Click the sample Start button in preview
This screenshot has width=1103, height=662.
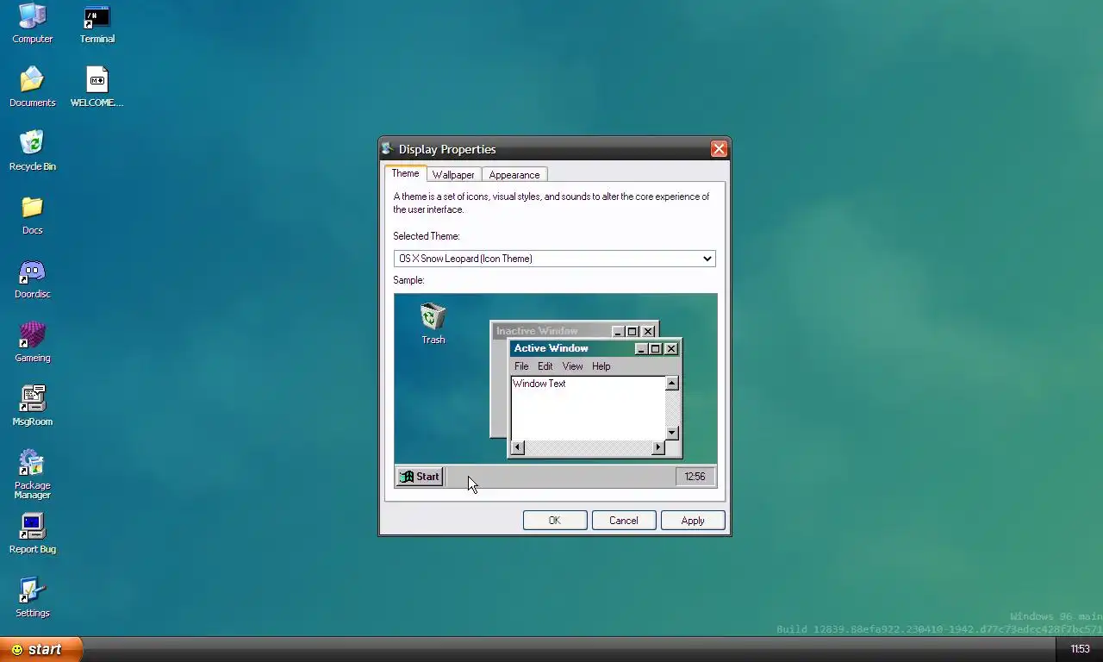421,477
